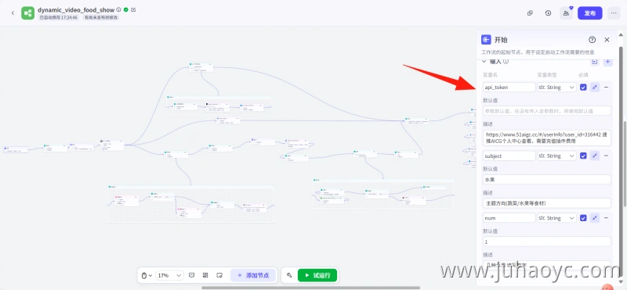Click the comment icon in bottom toolbar
Image resolution: width=627 pixels, height=290 pixels.
(191, 275)
